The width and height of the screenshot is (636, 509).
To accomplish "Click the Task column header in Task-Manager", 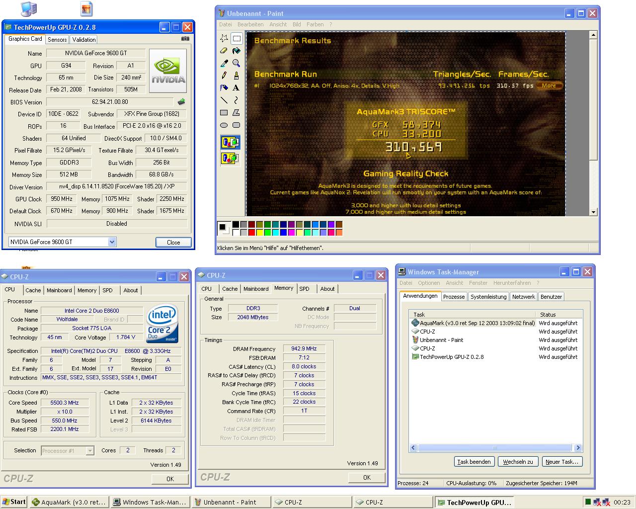I will [x=474, y=314].
